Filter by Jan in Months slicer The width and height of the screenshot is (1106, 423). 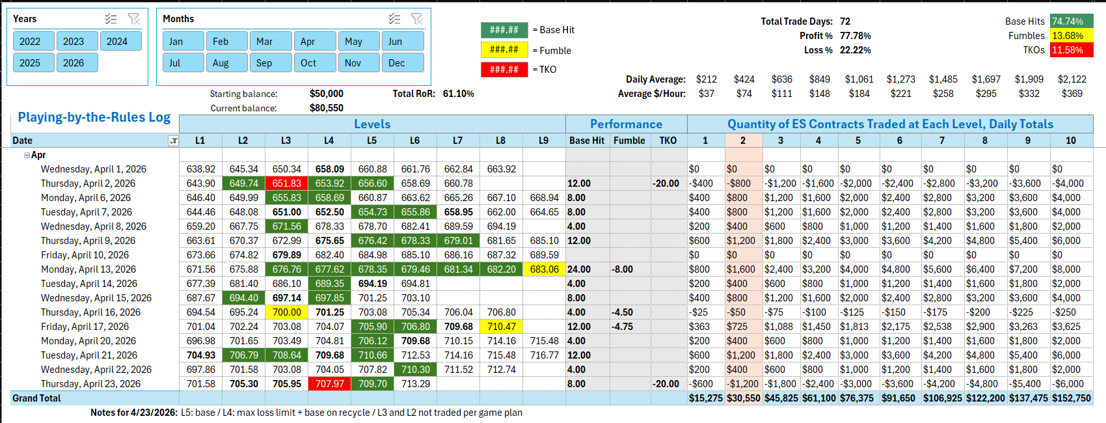(183, 41)
